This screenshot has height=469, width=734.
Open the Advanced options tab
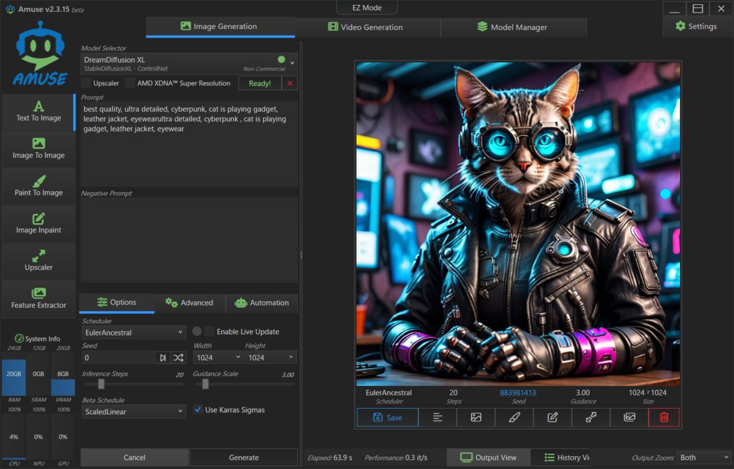coord(189,303)
